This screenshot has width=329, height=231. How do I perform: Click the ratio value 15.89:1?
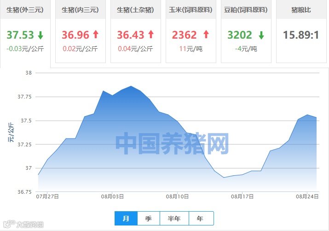point(301,35)
